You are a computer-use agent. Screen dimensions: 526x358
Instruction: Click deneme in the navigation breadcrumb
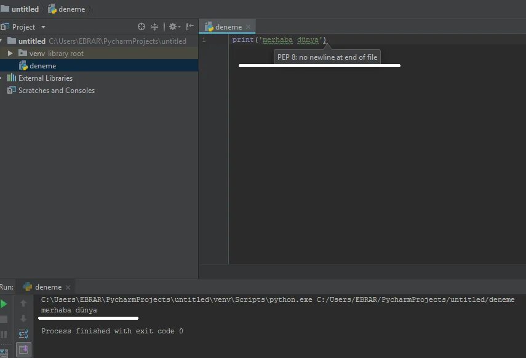pyautogui.click(x=66, y=9)
